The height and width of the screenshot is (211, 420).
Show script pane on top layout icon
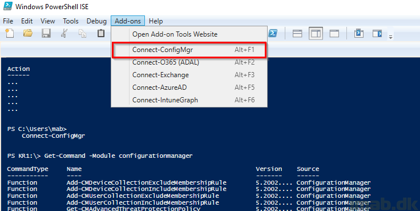click(x=297, y=34)
